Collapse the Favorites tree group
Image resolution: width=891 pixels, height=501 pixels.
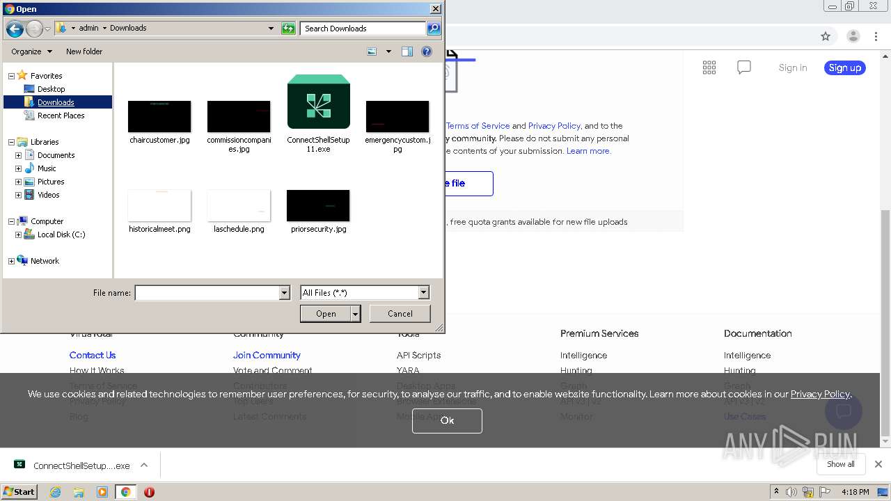(11, 76)
